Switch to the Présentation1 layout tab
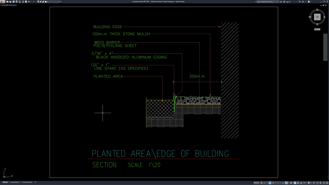329x185 pixels. [x=15, y=182]
